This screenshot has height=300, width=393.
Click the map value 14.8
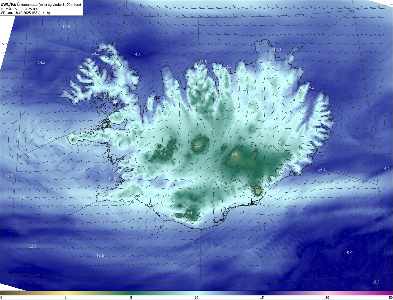click(x=137, y=55)
